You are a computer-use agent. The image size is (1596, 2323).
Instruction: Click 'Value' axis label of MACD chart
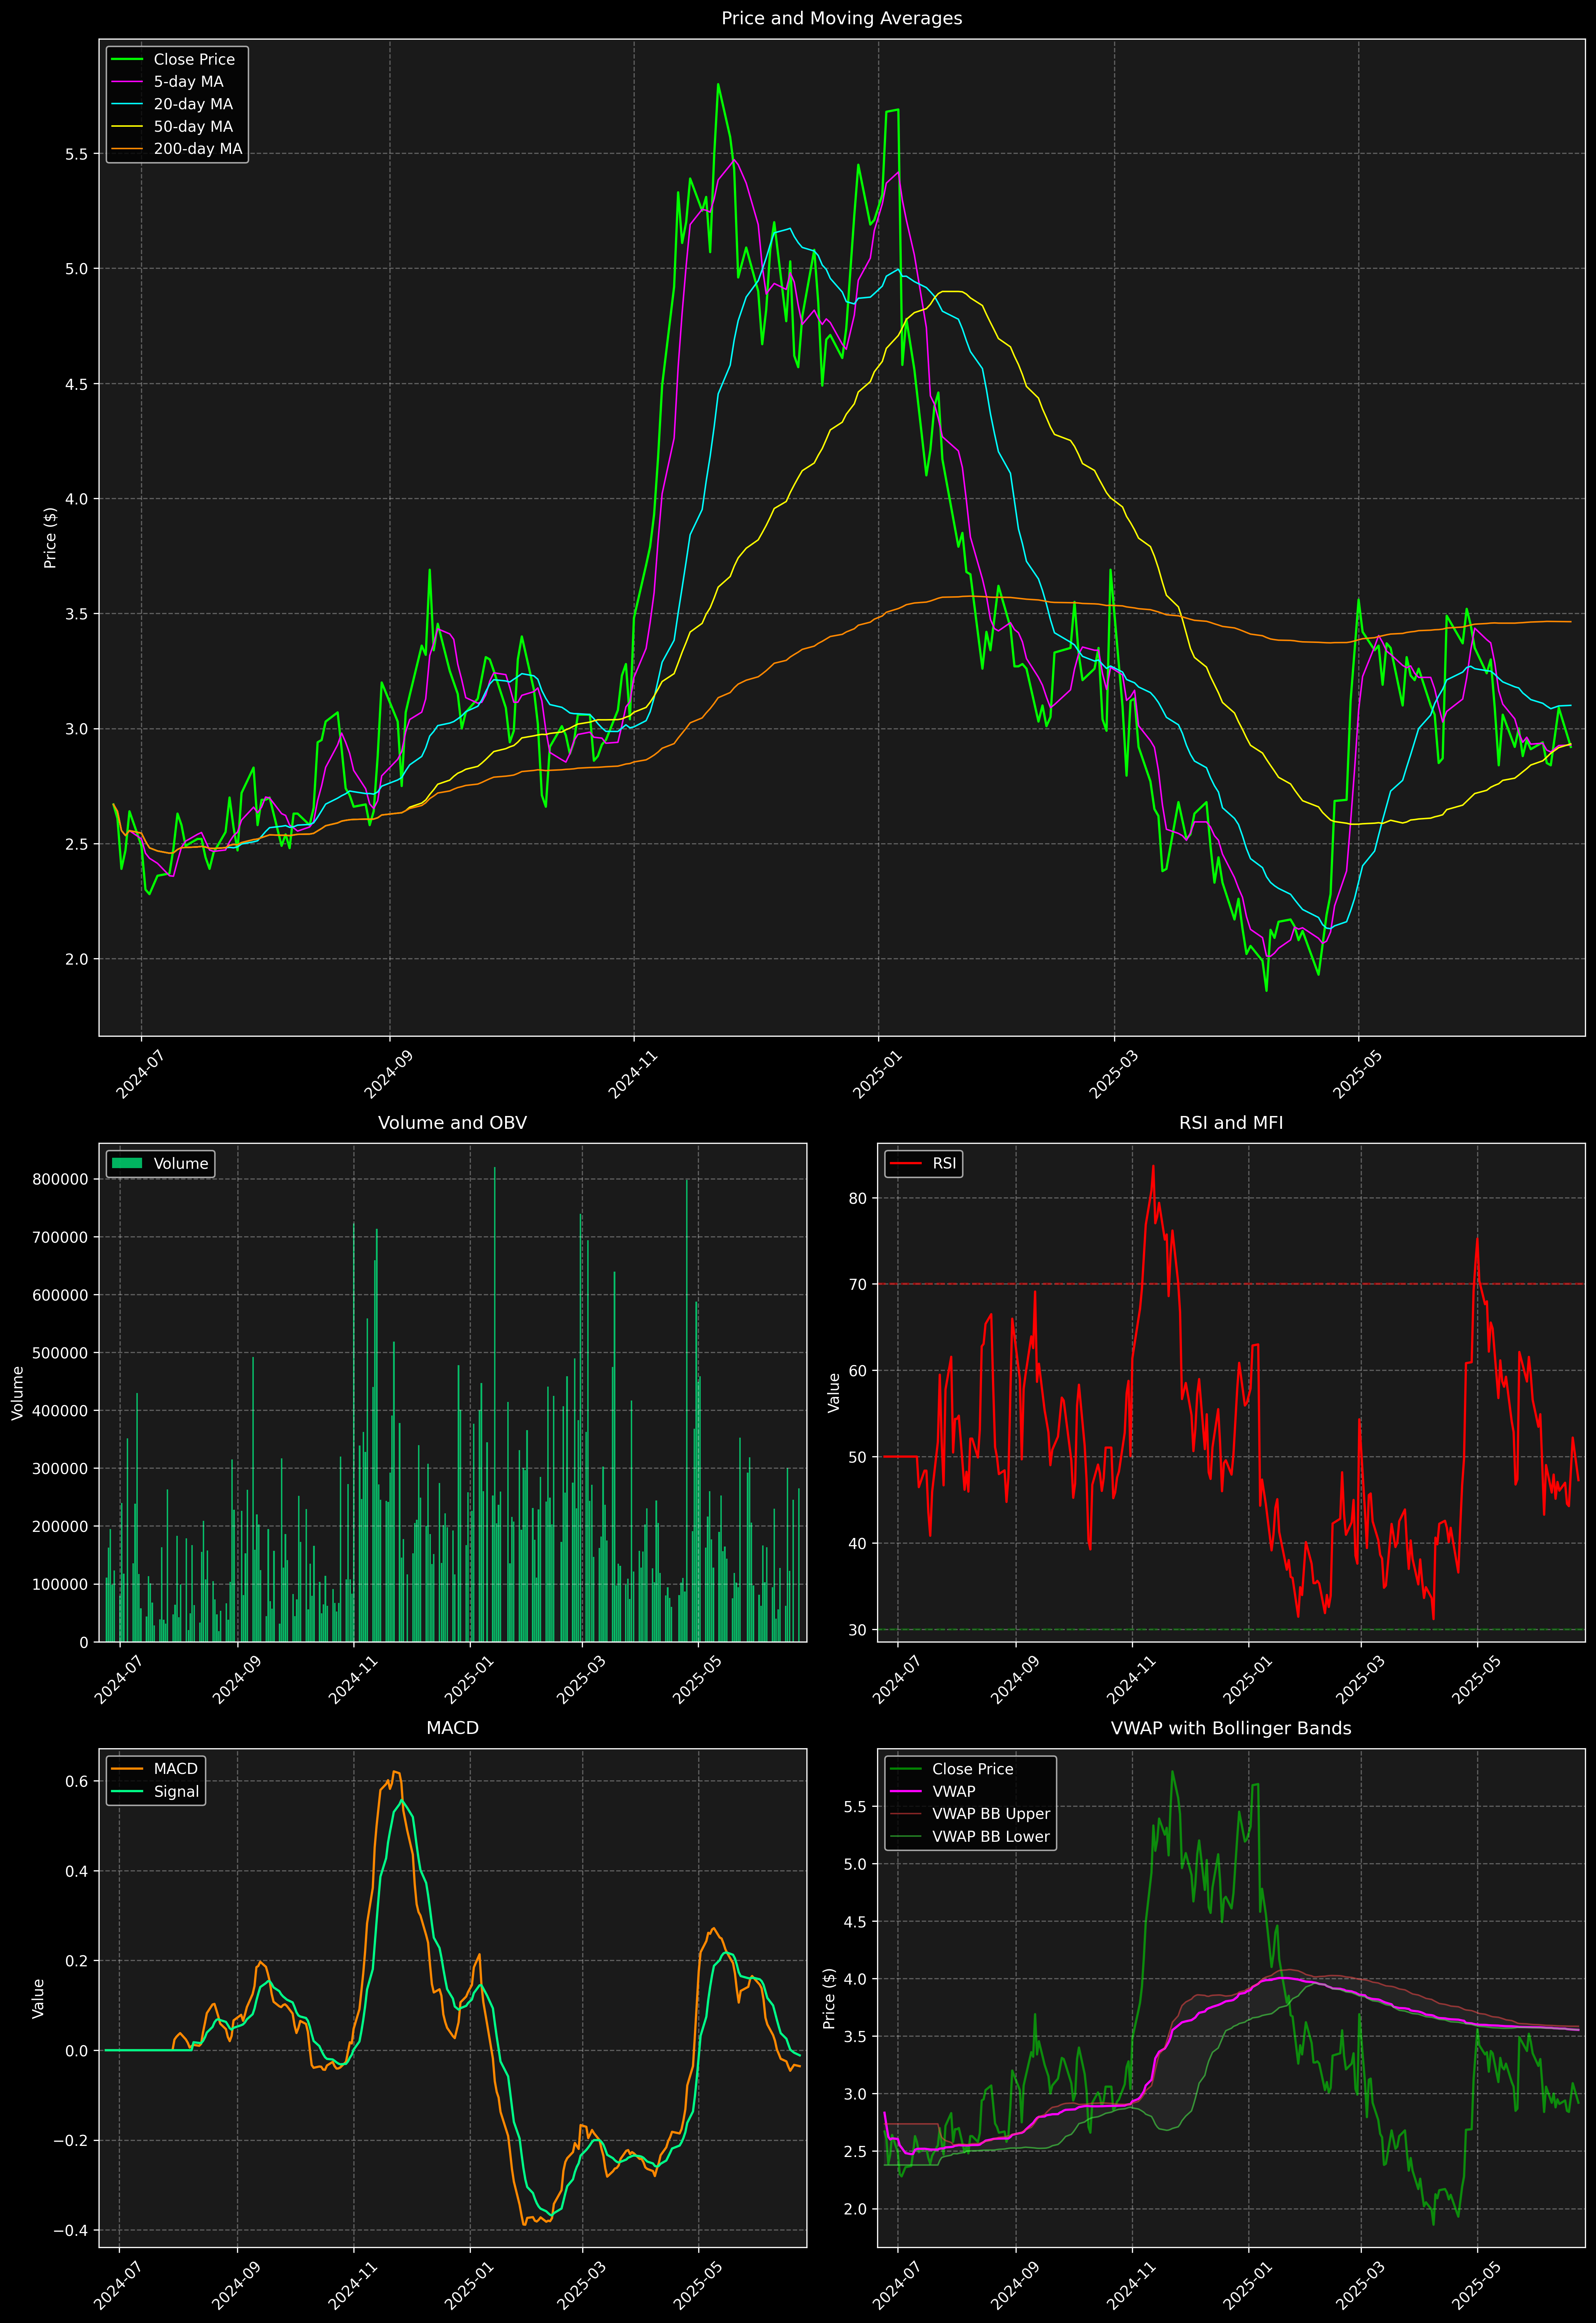tap(38, 1998)
